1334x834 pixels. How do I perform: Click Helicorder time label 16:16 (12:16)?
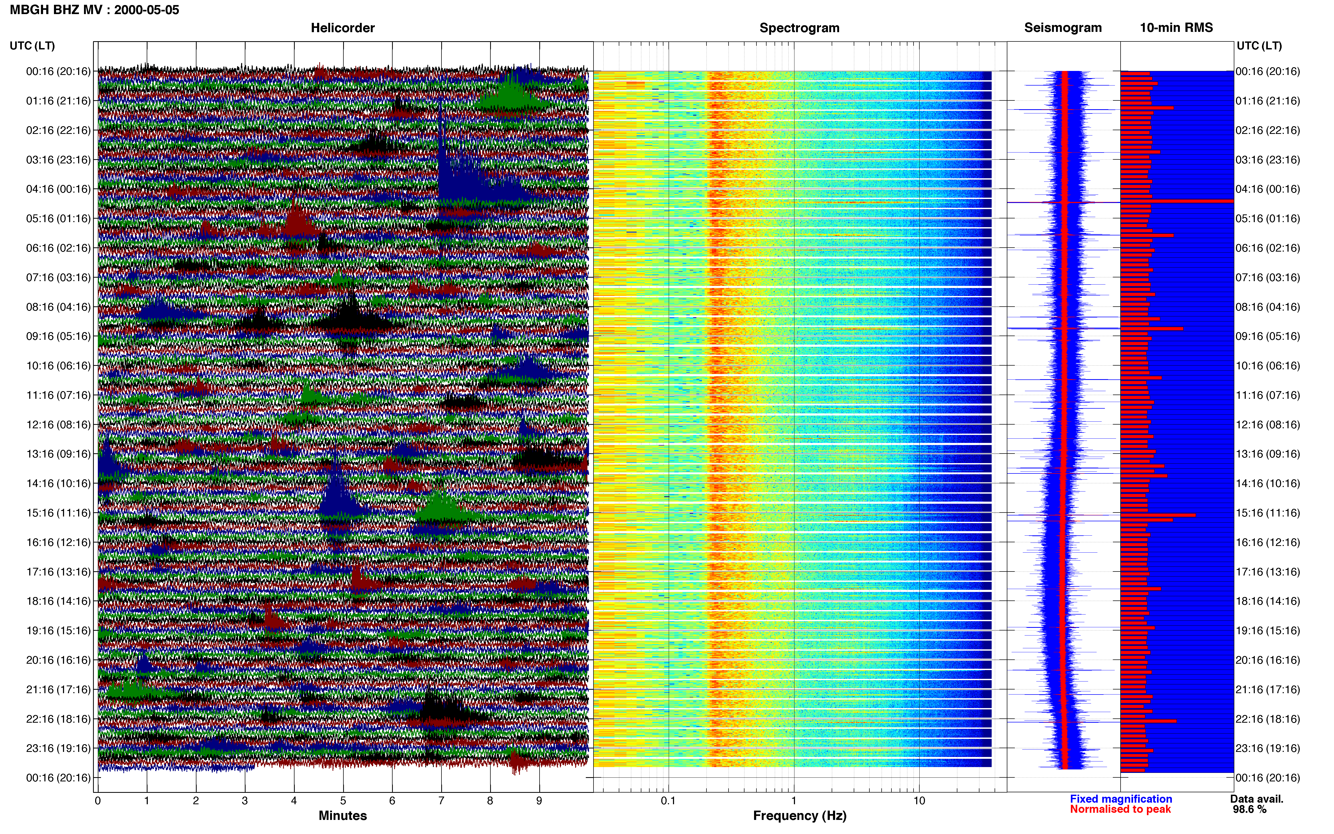coord(58,543)
